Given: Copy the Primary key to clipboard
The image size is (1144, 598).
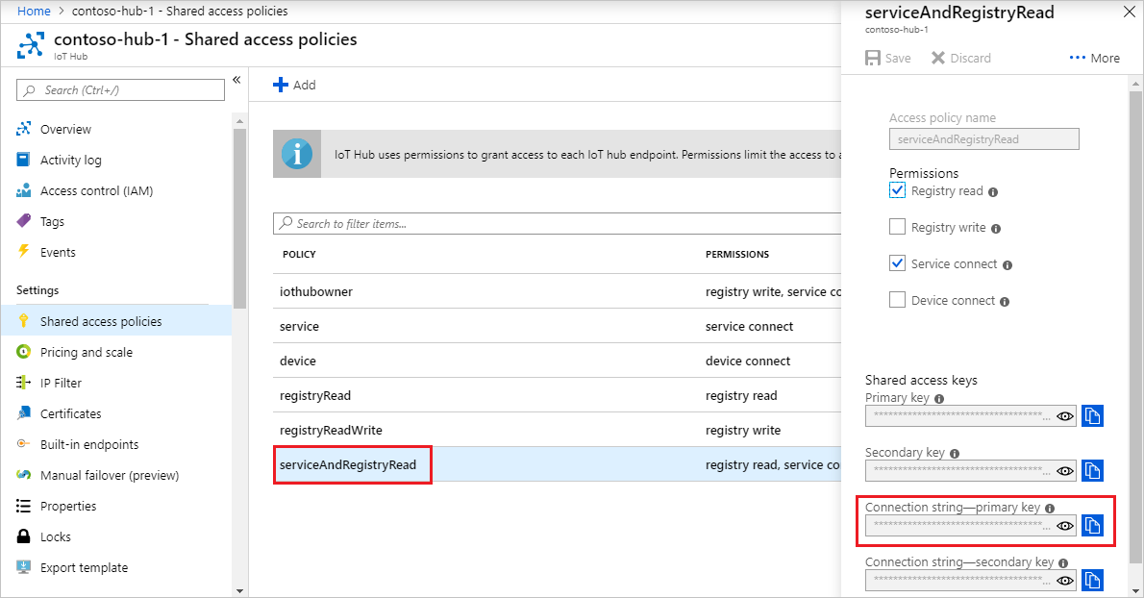Looking at the screenshot, I should 1092,415.
